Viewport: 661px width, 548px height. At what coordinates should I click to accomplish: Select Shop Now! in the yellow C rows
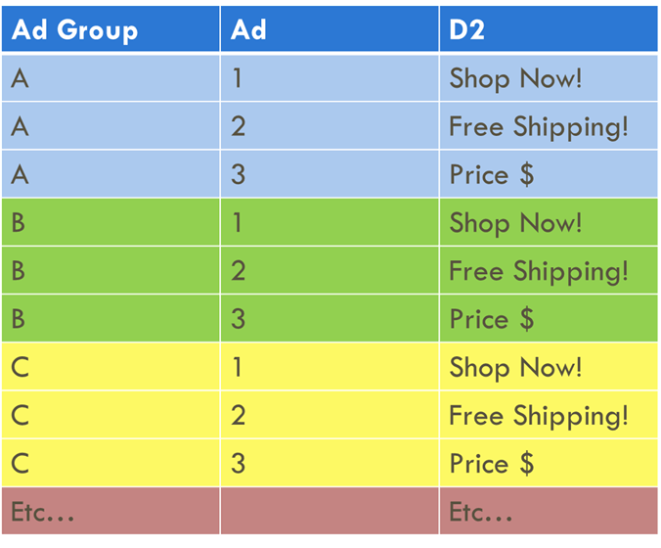pyautogui.click(x=515, y=367)
